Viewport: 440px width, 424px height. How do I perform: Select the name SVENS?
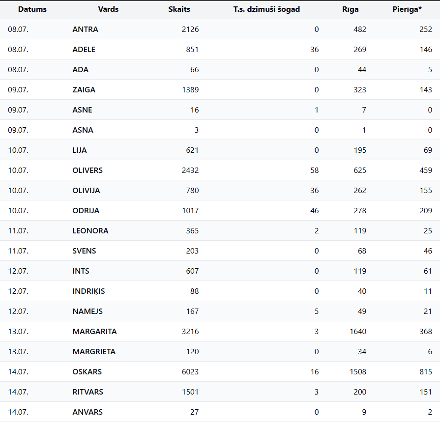84,251
